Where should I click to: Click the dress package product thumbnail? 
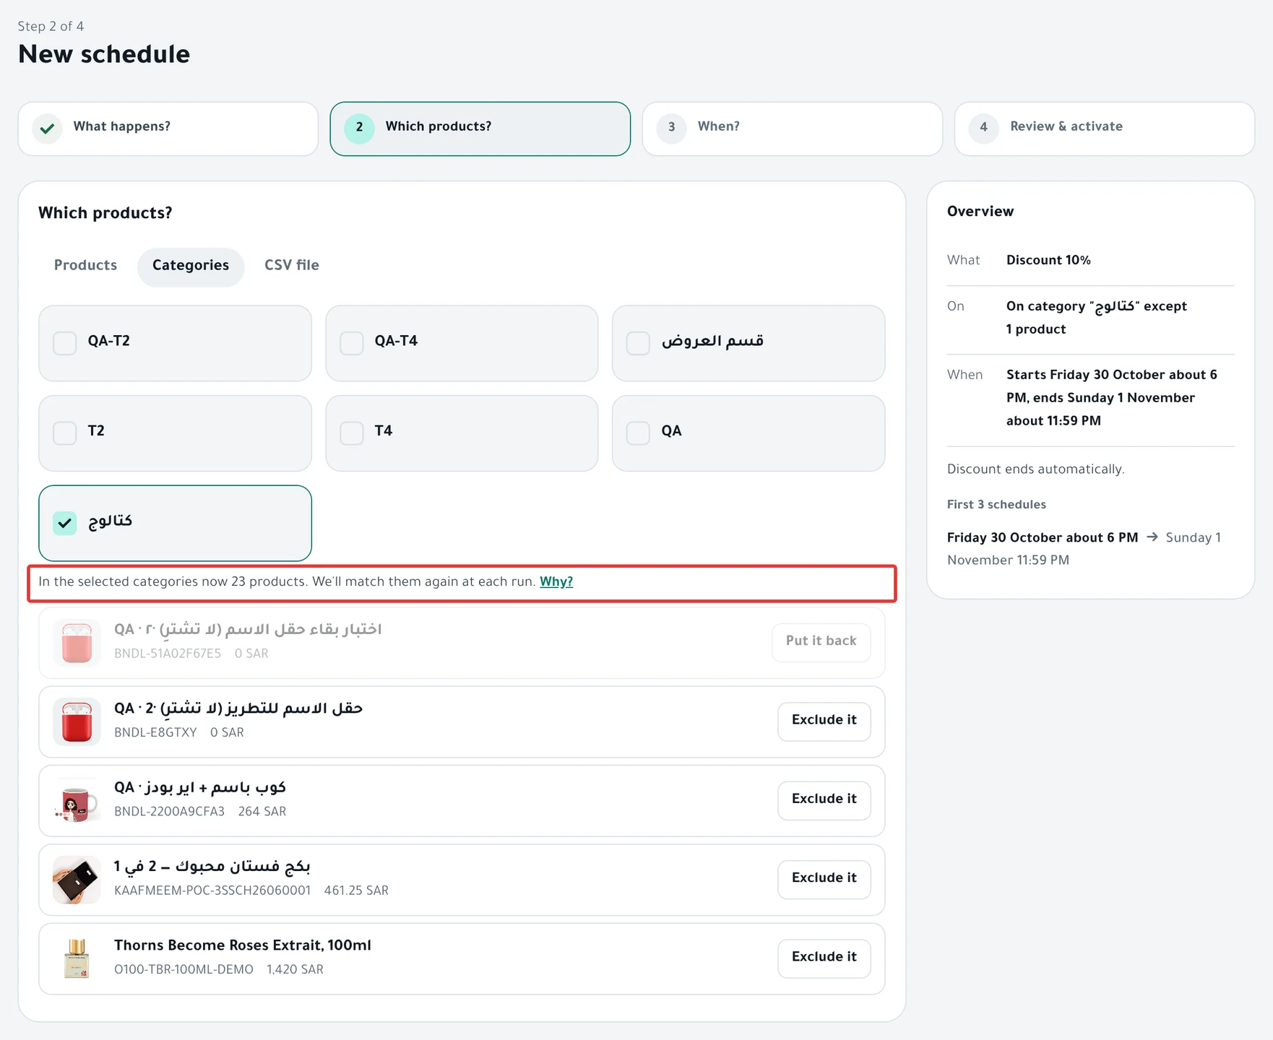[x=77, y=880]
